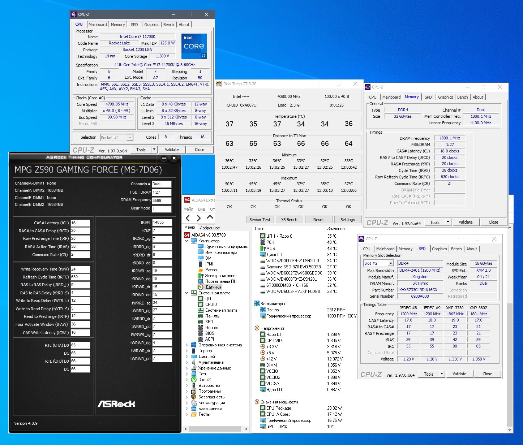Click the Мультимедиа icon in AIDA64 tree
This screenshot has height=445, width=523.
point(193,362)
